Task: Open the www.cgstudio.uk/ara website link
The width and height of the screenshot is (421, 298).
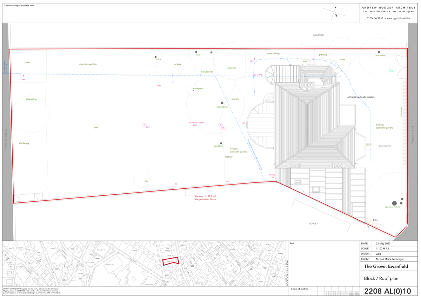Action: coord(398,18)
